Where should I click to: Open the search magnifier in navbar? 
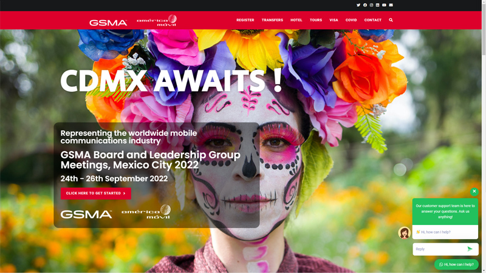point(391,20)
